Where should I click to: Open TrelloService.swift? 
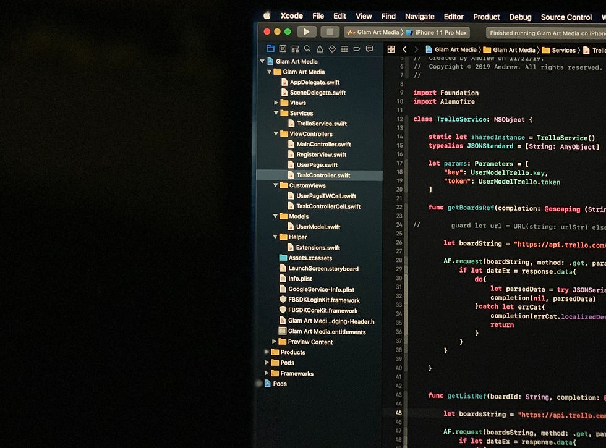[318, 123]
